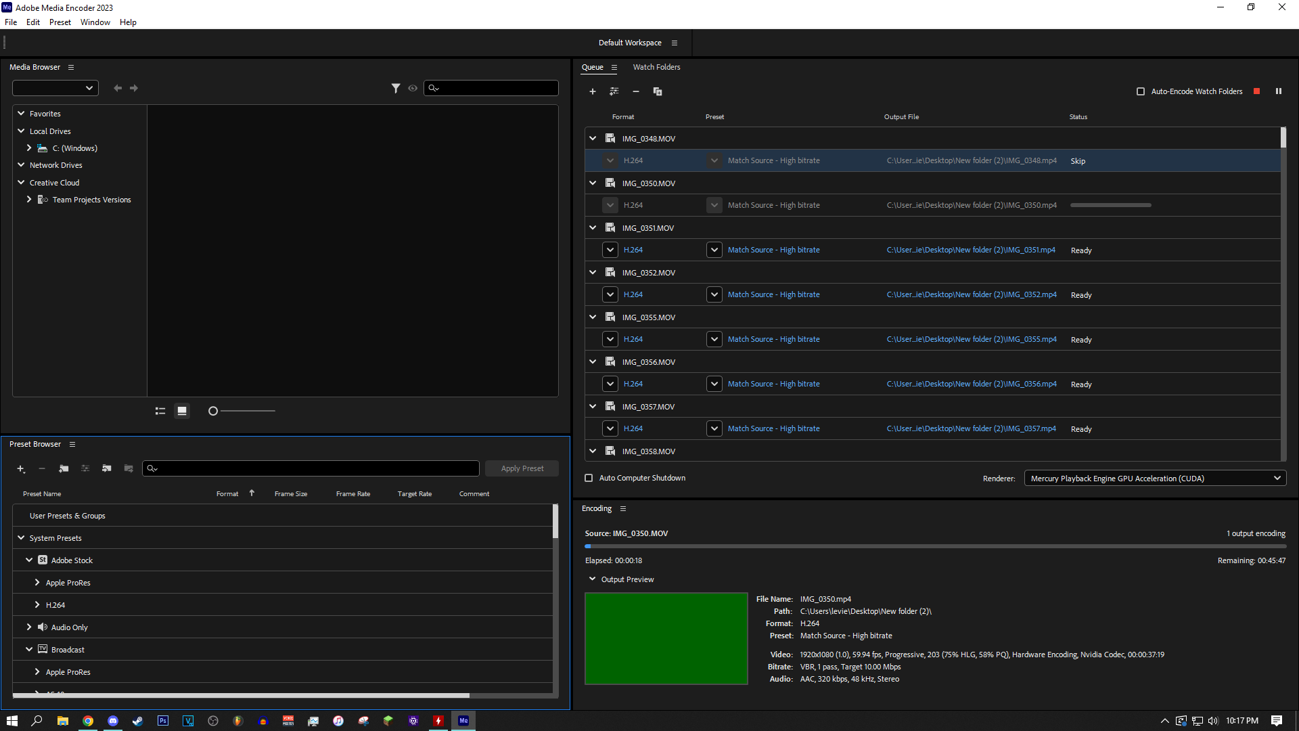Click the Duplicate icon in Queue toolbar
The image size is (1299, 731).
[x=658, y=91]
